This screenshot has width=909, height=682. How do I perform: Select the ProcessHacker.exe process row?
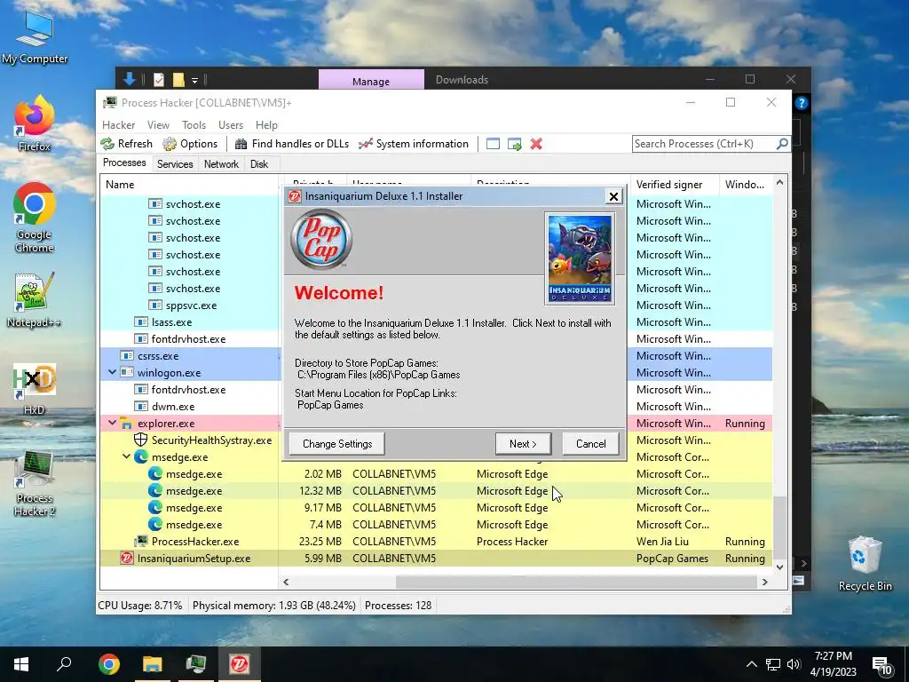(436, 542)
